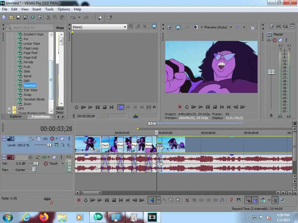Solo audio Track 2
The height and width of the screenshot is (223, 298).
pos(61,157)
